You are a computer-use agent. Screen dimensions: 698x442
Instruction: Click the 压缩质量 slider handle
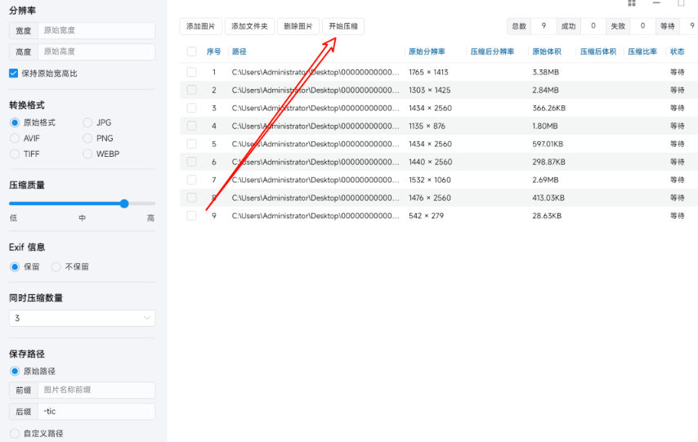[124, 203]
